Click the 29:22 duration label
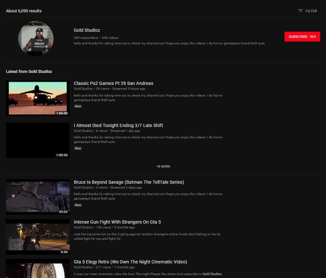This screenshot has height=278, width=326. coord(63,212)
